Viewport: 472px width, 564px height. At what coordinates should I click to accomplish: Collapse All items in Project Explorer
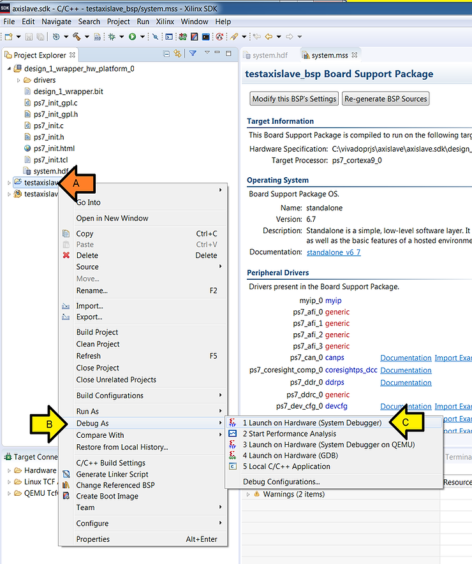[x=166, y=54]
